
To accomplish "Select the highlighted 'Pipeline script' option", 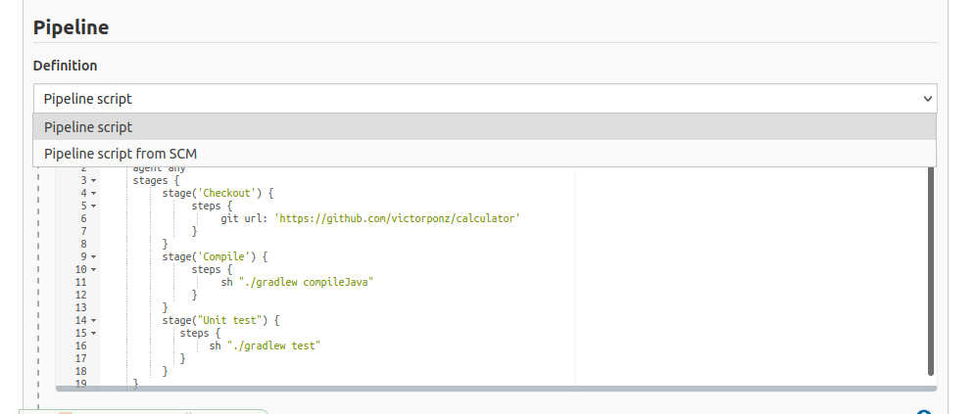I will 88,127.
